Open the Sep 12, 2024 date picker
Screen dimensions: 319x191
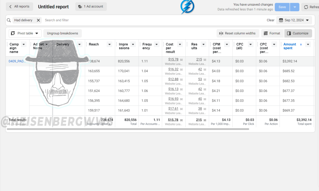pos(294,20)
